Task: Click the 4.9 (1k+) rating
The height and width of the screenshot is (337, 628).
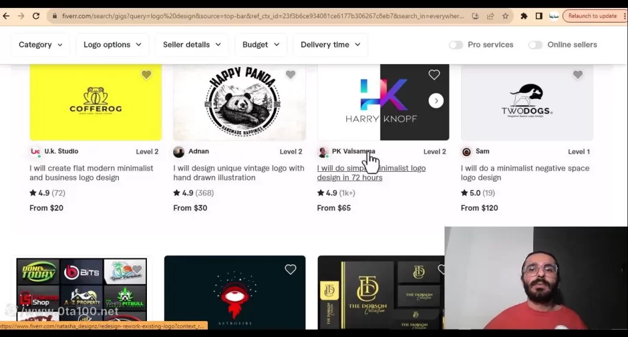Action: [x=336, y=193]
